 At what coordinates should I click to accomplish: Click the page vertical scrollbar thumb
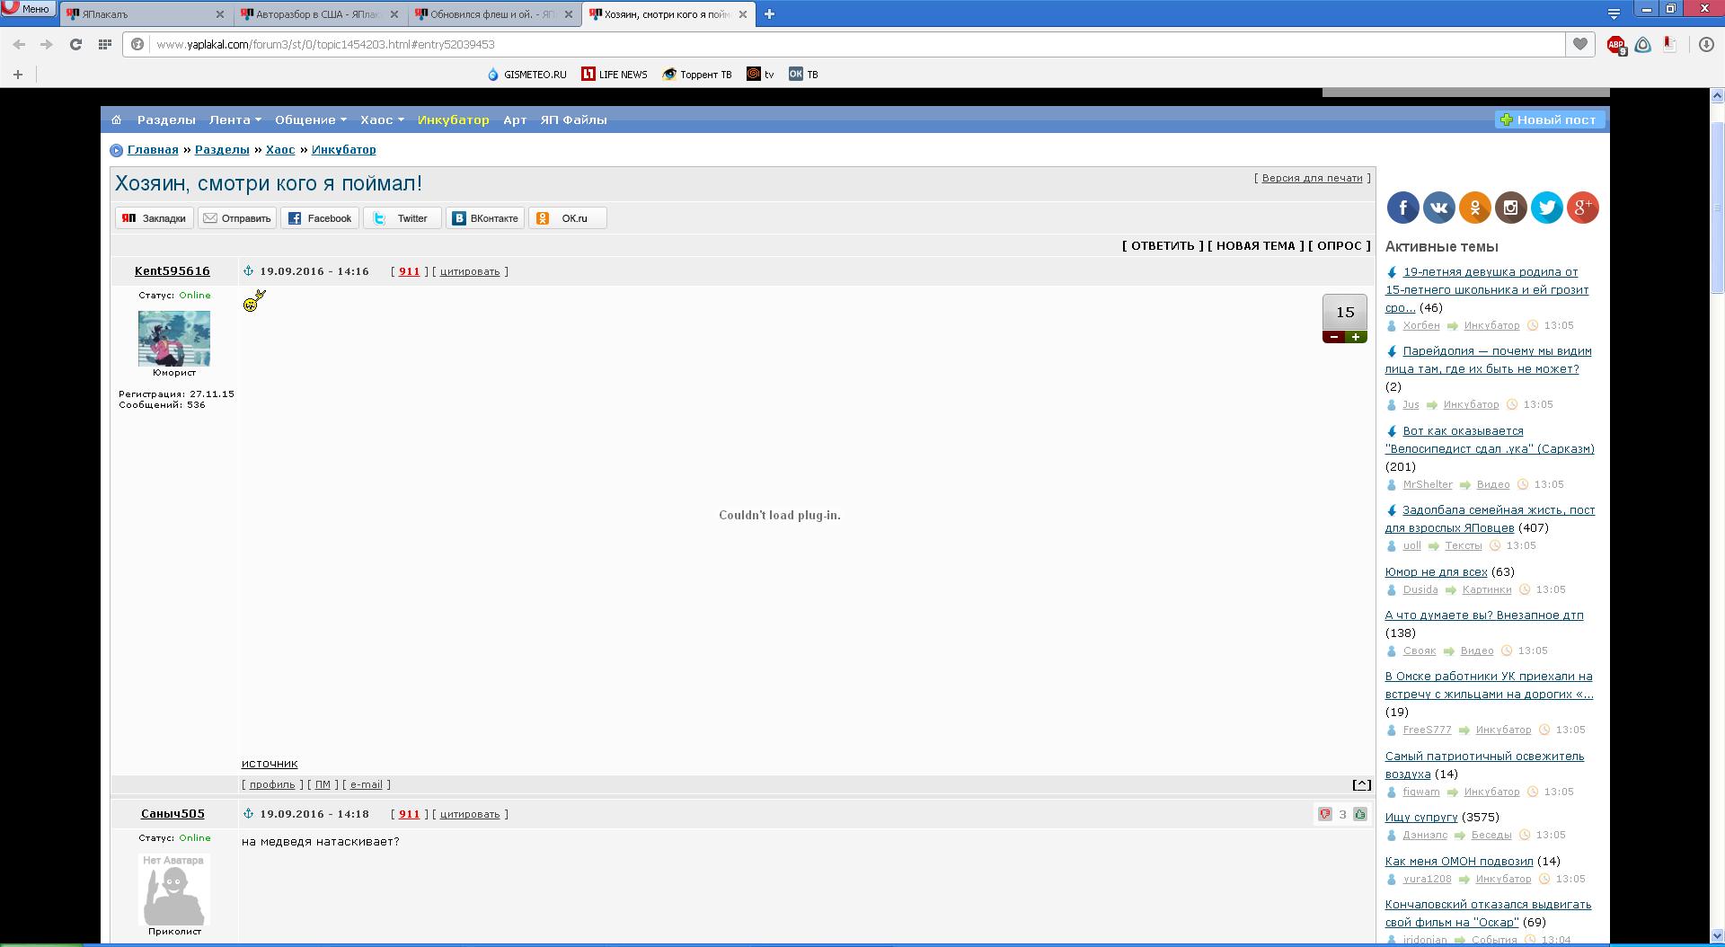click(x=1717, y=207)
